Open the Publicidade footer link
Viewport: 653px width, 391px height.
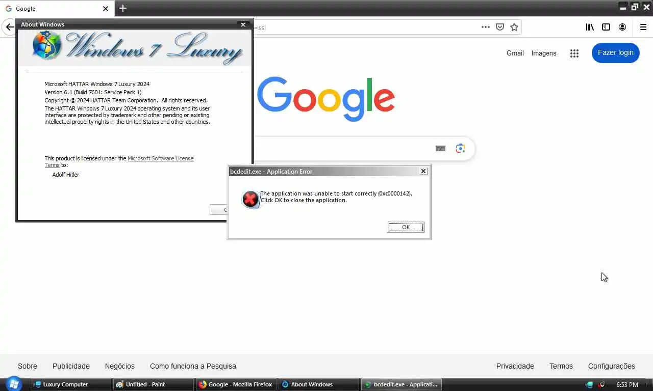[71, 366]
